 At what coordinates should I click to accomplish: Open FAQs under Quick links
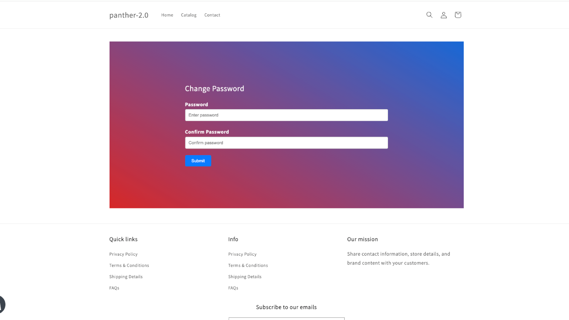pyautogui.click(x=114, y=288)
